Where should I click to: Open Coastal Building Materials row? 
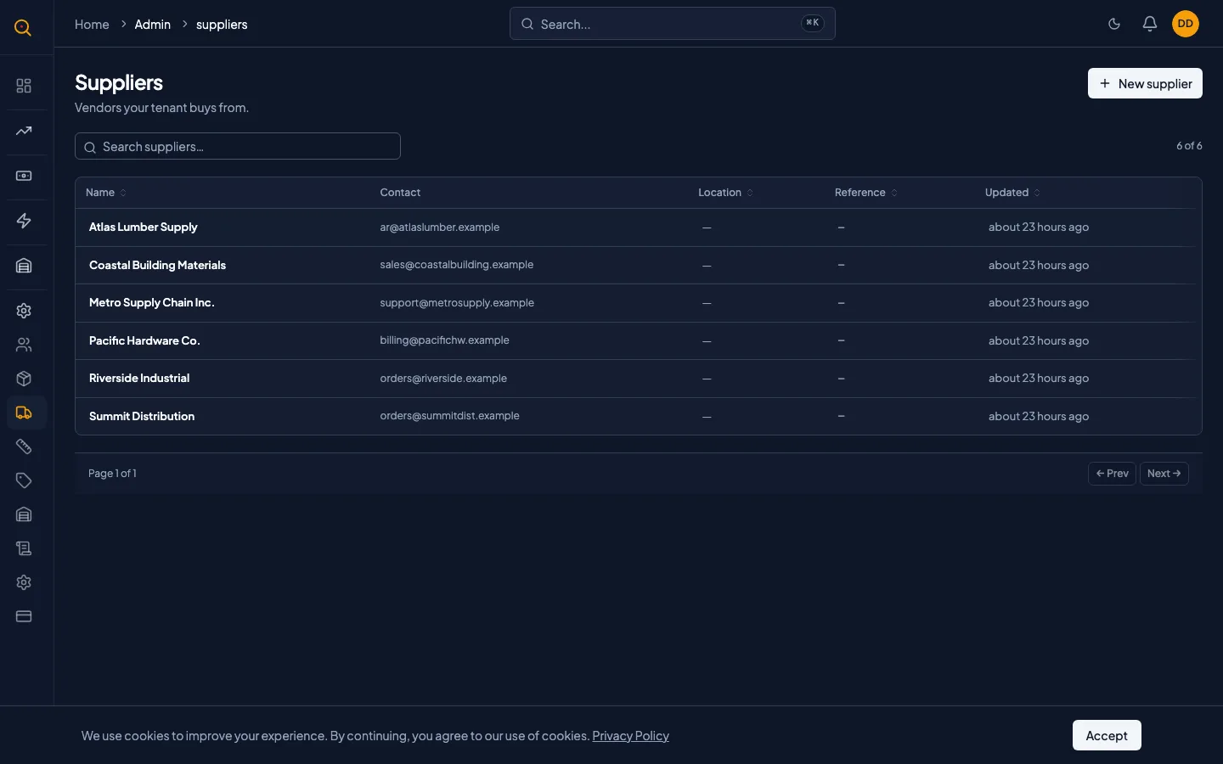638,265
